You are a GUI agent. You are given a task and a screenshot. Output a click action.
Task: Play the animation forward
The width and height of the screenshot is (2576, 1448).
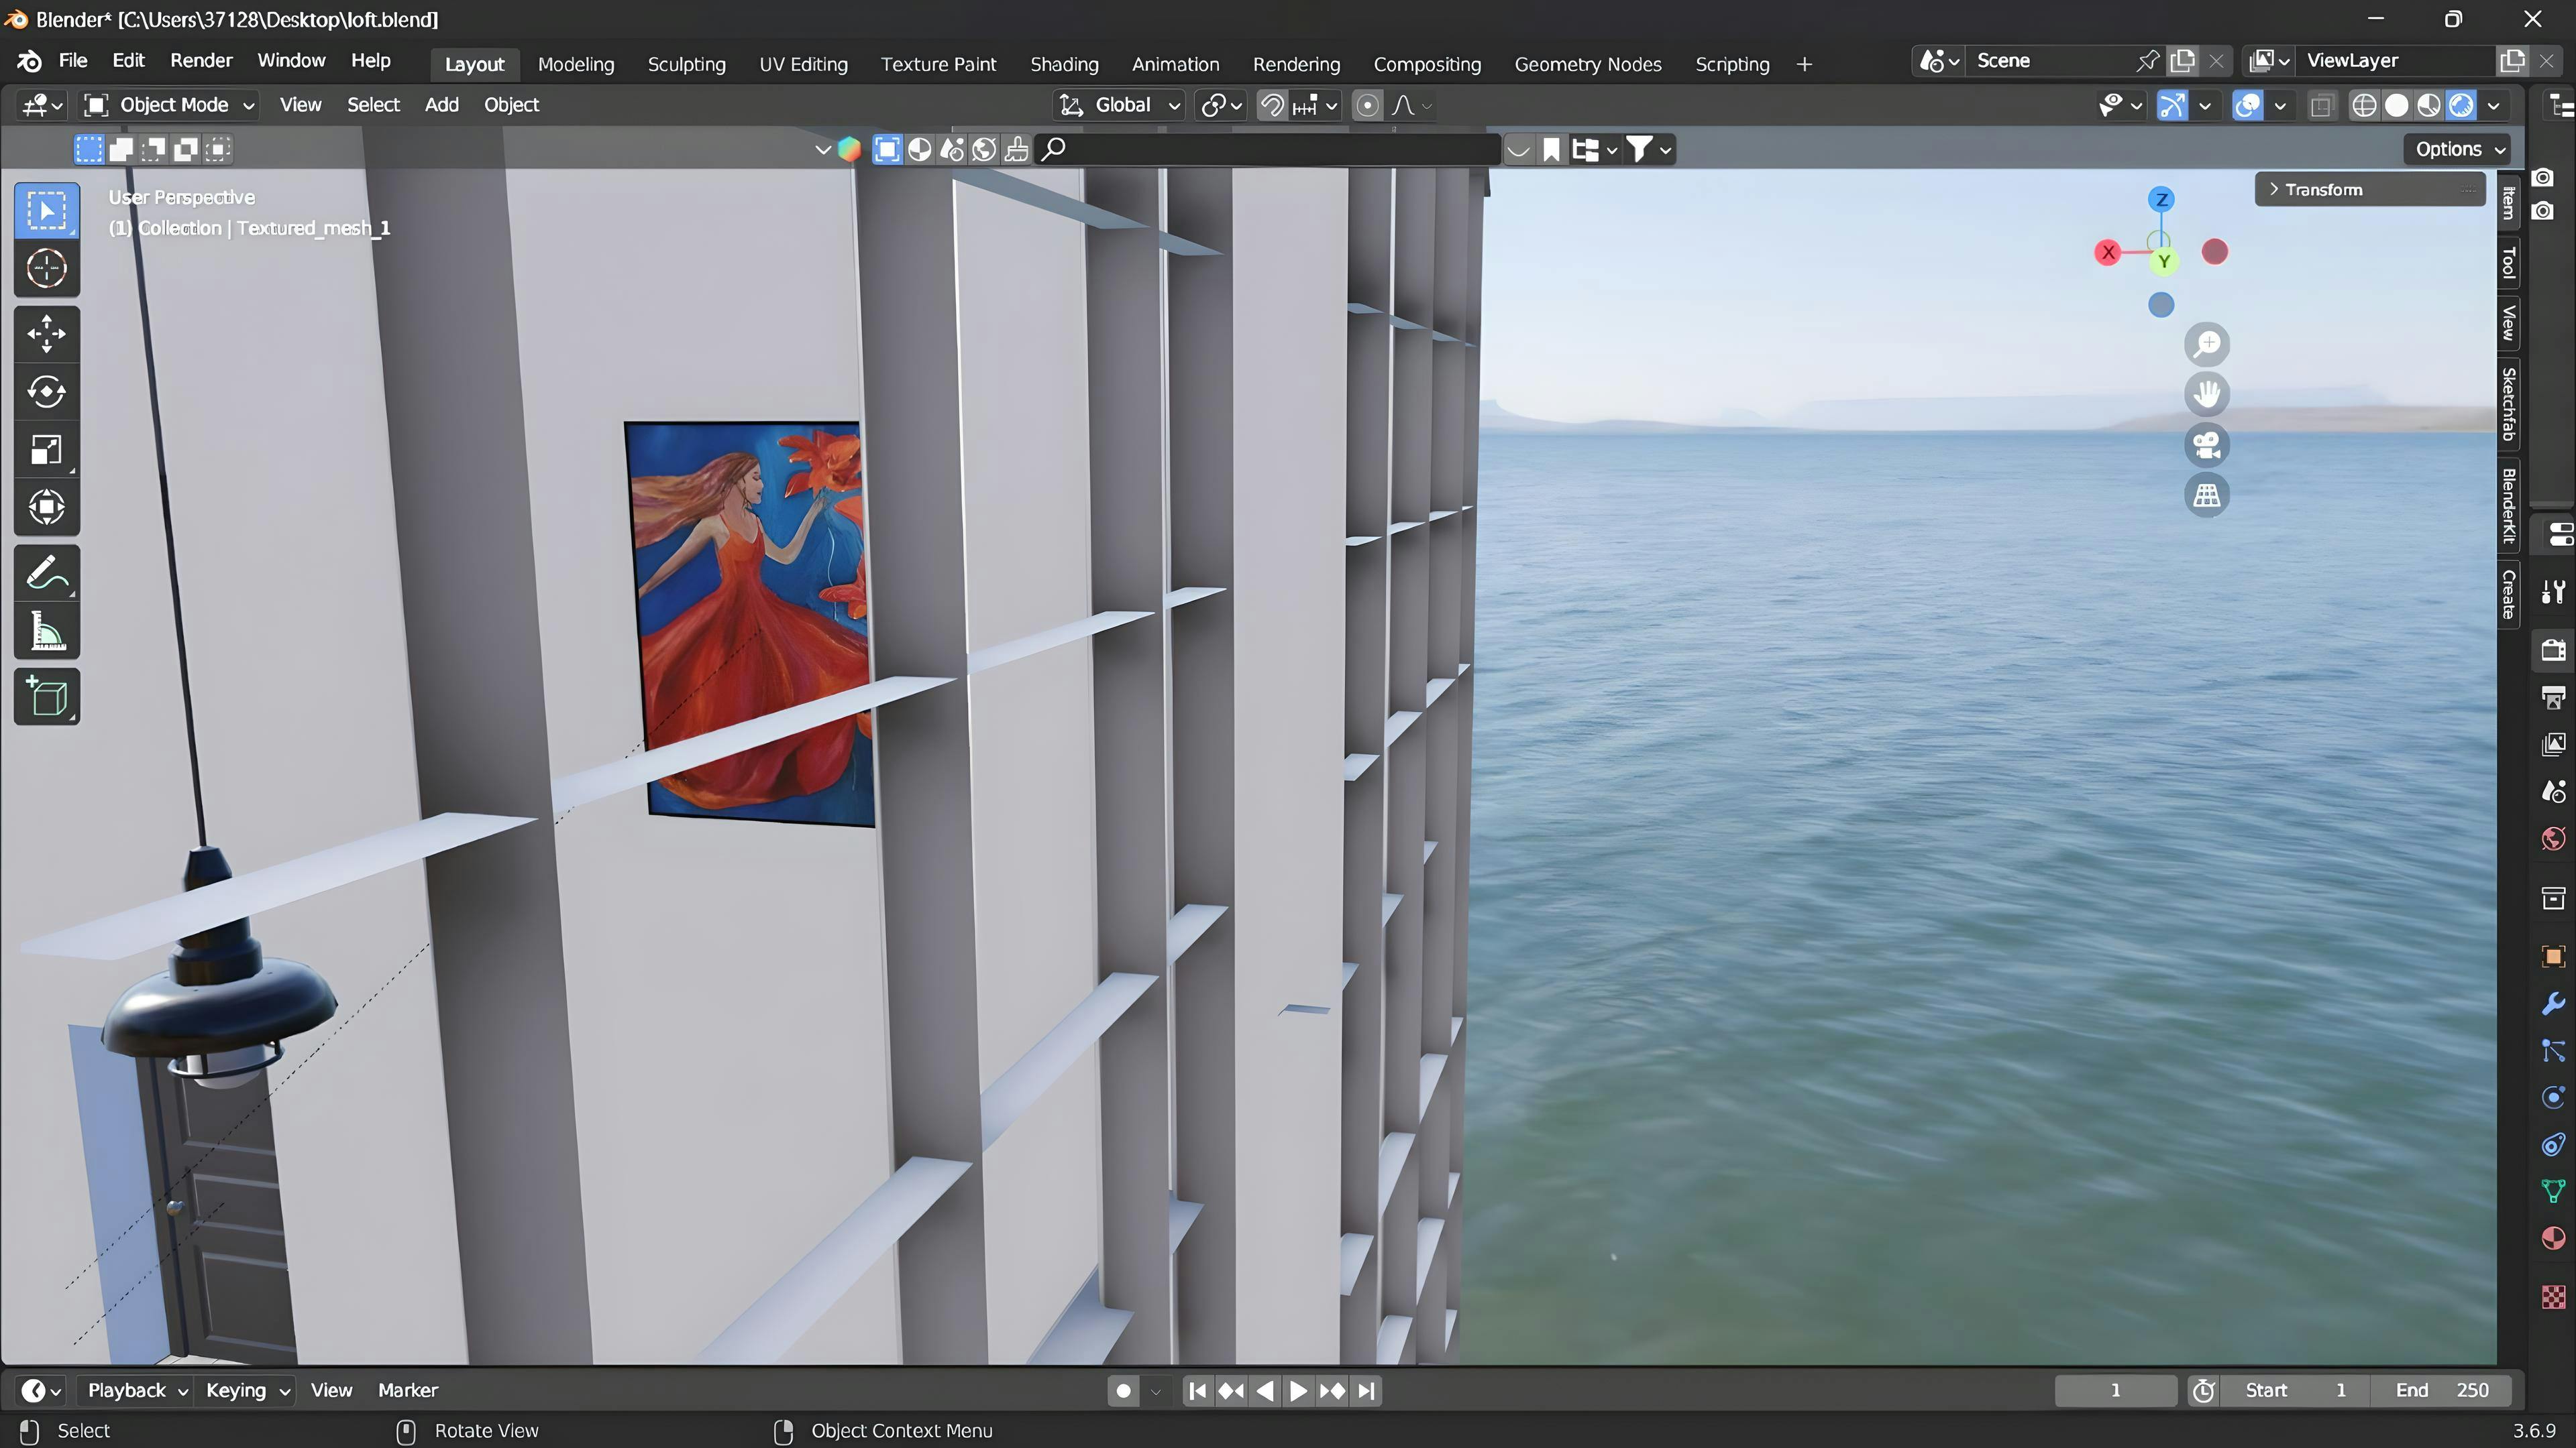(1297, 1390)
